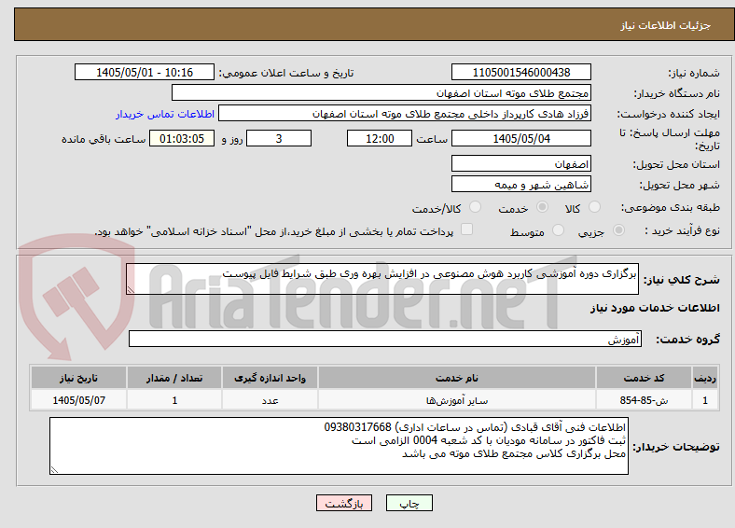Click the واحد اندازه گیری column header

point(270,378)
